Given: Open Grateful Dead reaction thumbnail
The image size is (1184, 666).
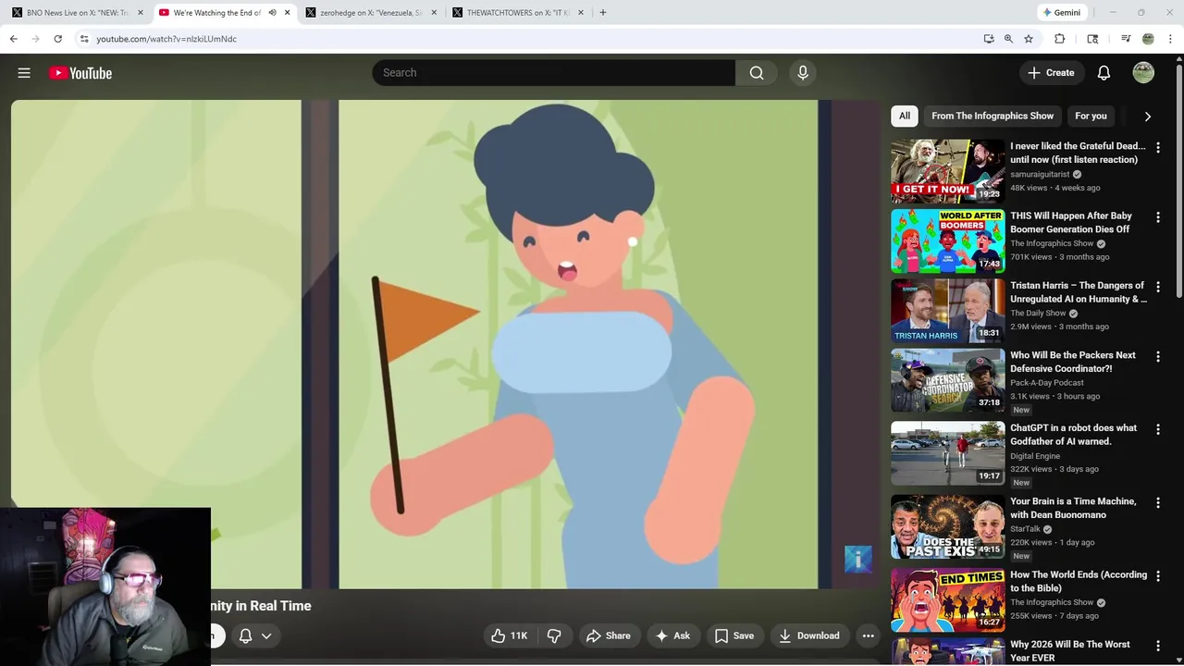Looking at the screenshot, I should pos(947,171).
